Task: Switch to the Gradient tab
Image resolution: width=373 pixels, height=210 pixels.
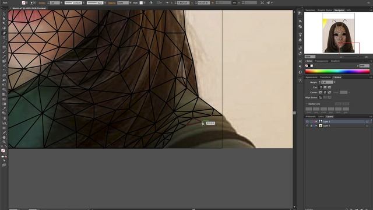Action: pos(335,61)
